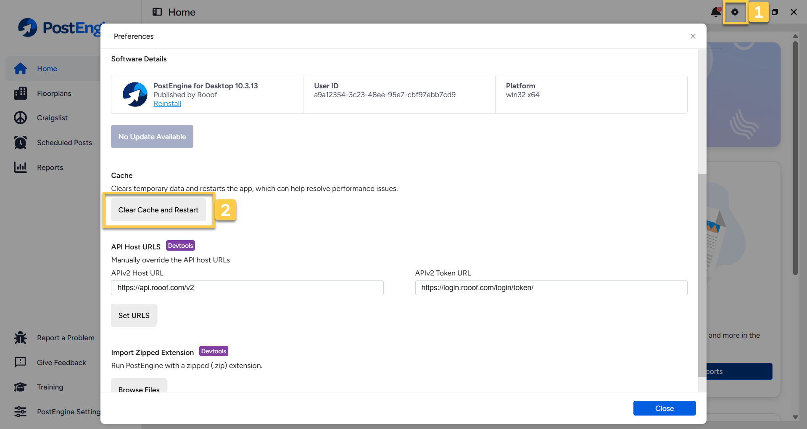Open the Reports chart icon
Viewport: 807px width, 429px height.
20,167
